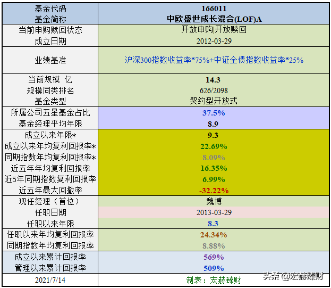This screenshot has height=288, width=331.
Task: Click the 任职以来年限 label
Action: [50, 224]
